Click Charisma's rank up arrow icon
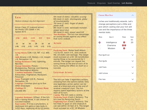 tap(123, 45)
